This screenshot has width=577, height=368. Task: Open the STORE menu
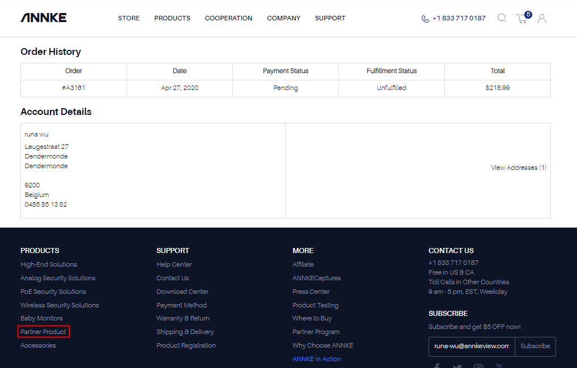129,18
